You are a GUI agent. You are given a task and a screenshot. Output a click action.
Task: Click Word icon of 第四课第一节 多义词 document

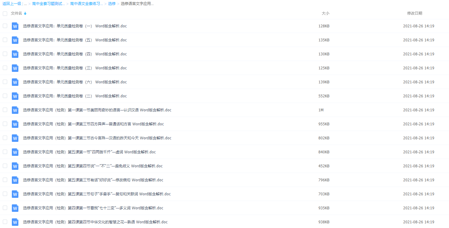15,208
